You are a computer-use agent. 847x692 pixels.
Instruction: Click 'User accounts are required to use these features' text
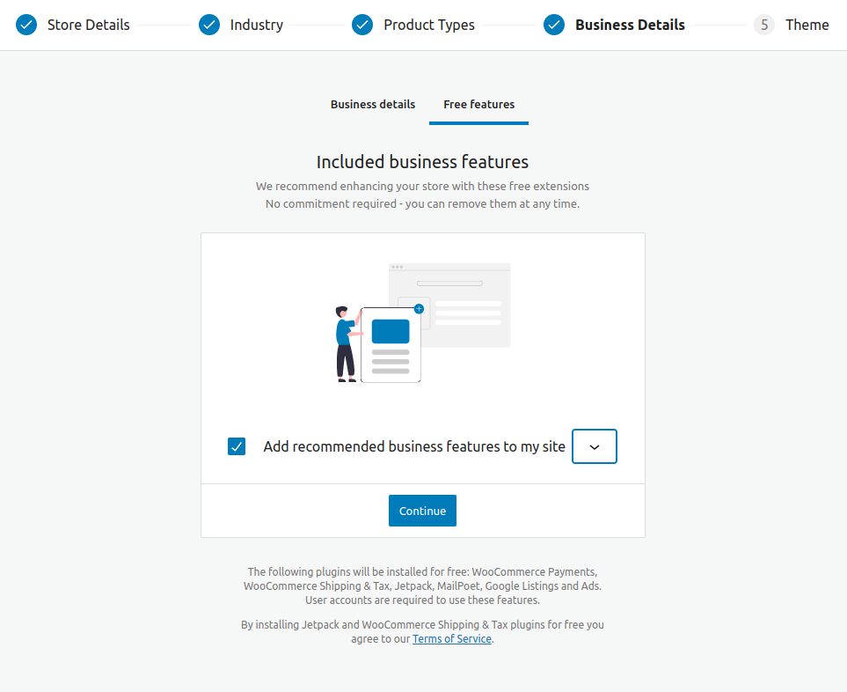pos(422,600)
